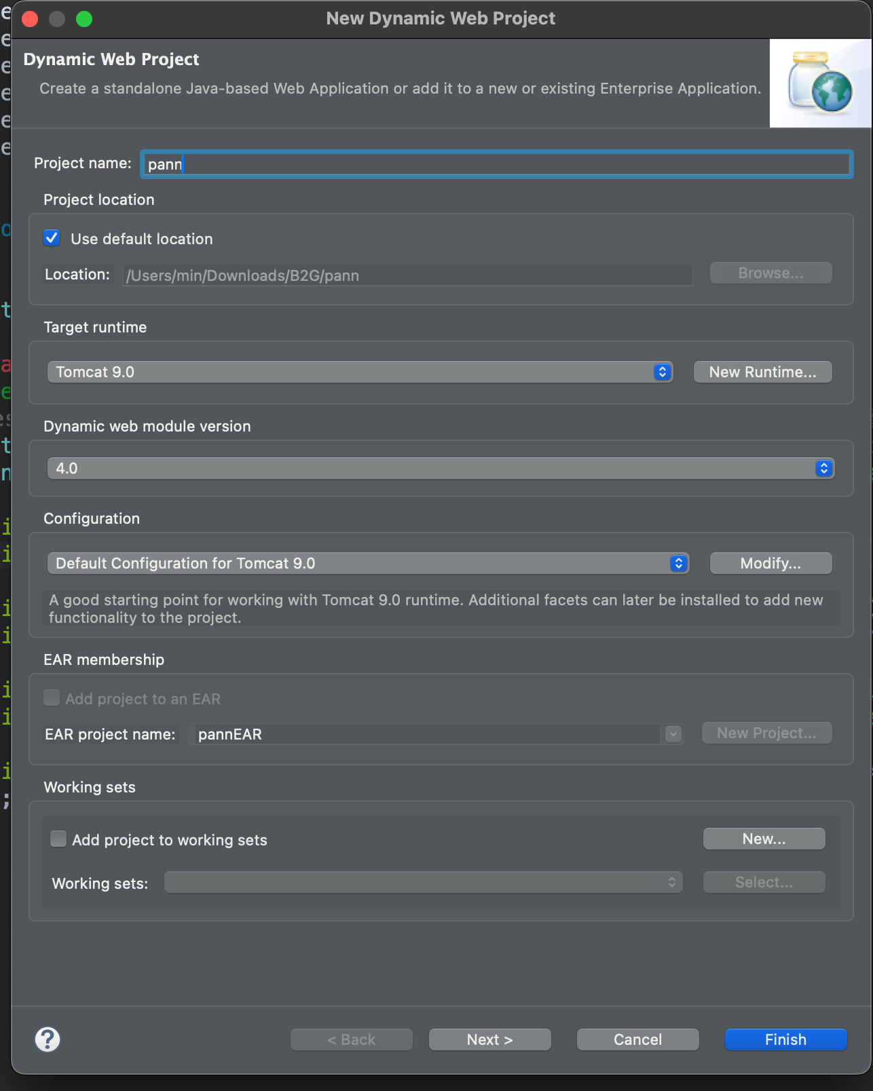The width and height of the screenshot is (873, 1091).
Task: Focus the Project name text field
Action: [x=497, y=164]
